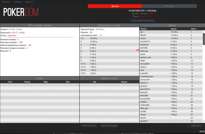The image size is (205, 134).
Task: Click the 10-12. prize row
Action: 110,64
